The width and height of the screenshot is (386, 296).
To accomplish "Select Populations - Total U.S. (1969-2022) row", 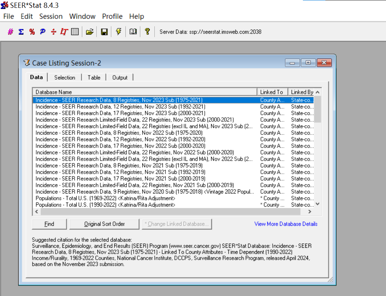I will point(173,198).
